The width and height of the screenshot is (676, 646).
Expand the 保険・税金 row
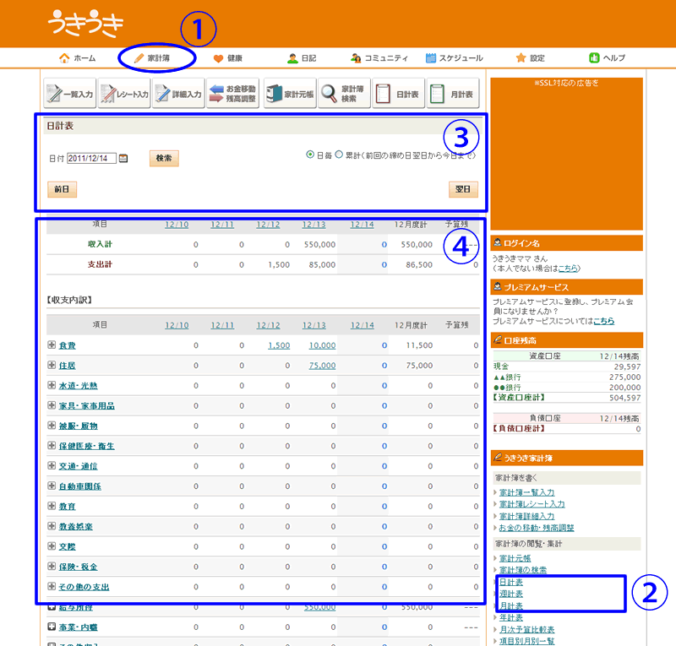(52, 566)
